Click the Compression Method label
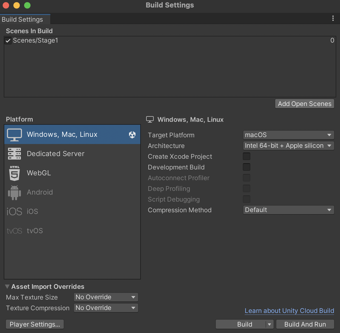The image size is (340, 333). coord(180,210)
